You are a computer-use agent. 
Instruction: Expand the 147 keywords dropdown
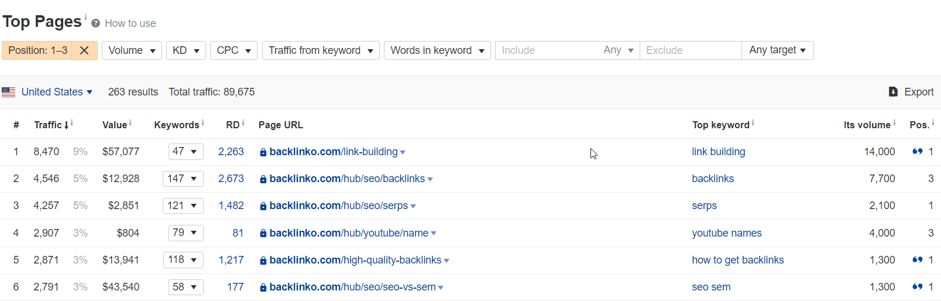pyautogui.click(x=183, y=179)
